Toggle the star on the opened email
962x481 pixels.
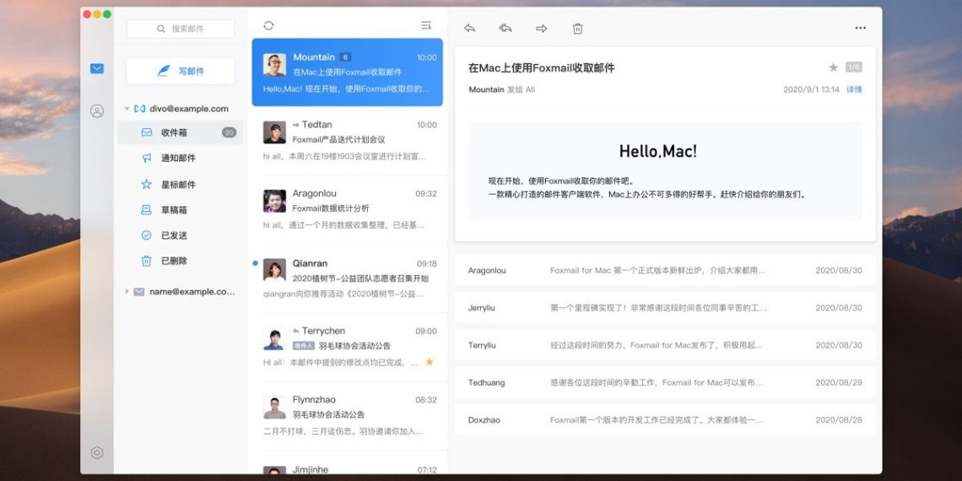[x=833, y=68]
